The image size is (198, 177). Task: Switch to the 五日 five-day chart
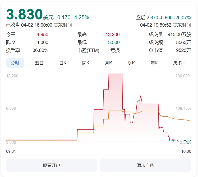39,63
